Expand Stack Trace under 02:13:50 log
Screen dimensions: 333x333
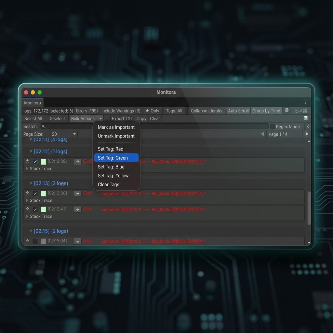(27, 200)
